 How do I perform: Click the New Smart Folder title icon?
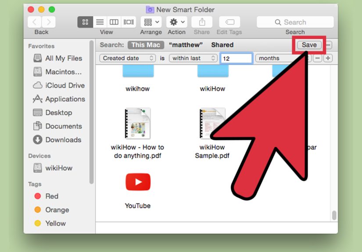coord(150,10)
